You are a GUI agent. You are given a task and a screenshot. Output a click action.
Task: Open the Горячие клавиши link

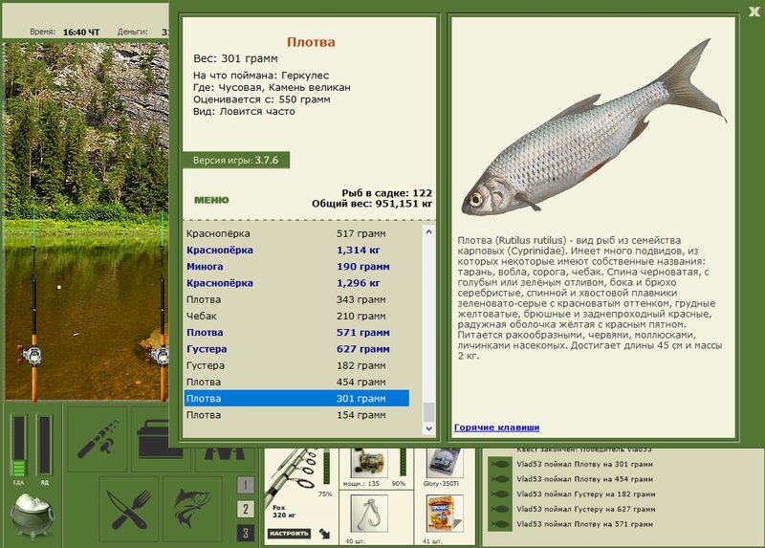pyautogui.click(x=496, y=427)
